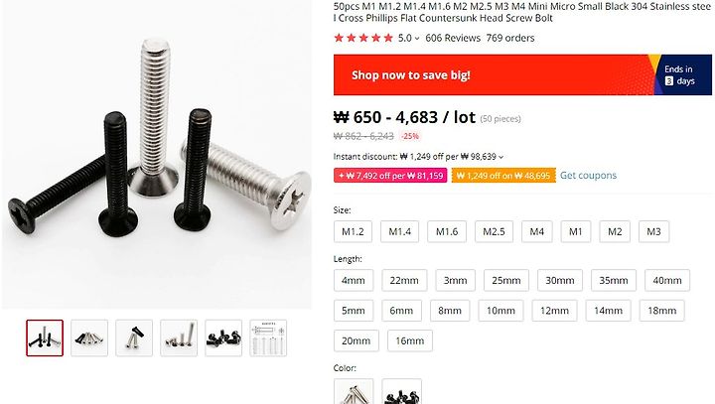The image size is (715, 404).
Task: Select size M3
Action: click(653, 231)
